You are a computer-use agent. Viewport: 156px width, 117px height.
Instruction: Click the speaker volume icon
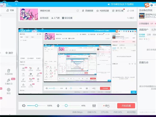(24, 106)
